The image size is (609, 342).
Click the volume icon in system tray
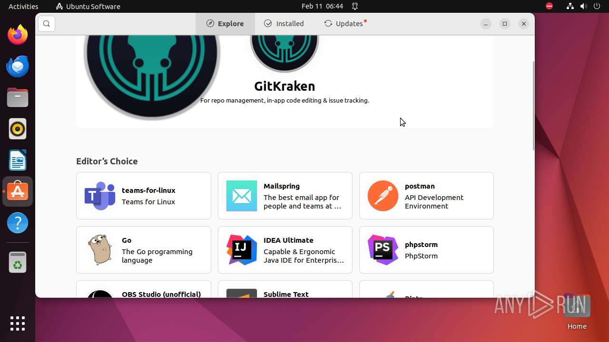pyautogui.click(x=584, y=6)
